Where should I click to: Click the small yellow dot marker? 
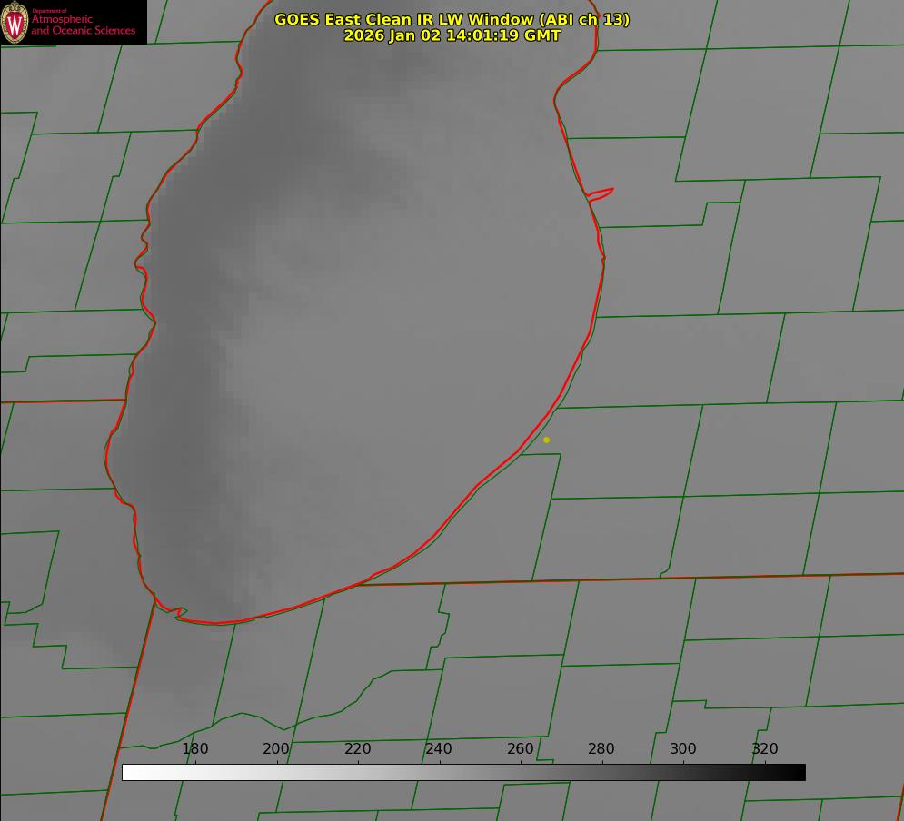click(x=546, y=440)
